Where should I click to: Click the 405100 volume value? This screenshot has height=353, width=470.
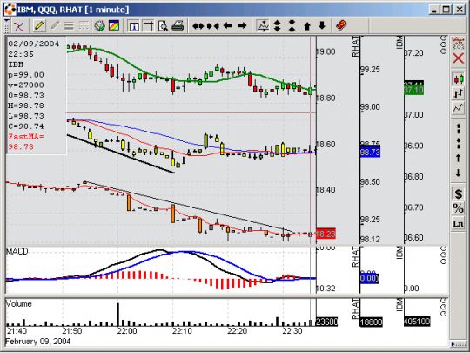(417, 322)
